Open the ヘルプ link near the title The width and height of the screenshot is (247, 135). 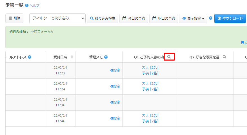coord(34,6)
